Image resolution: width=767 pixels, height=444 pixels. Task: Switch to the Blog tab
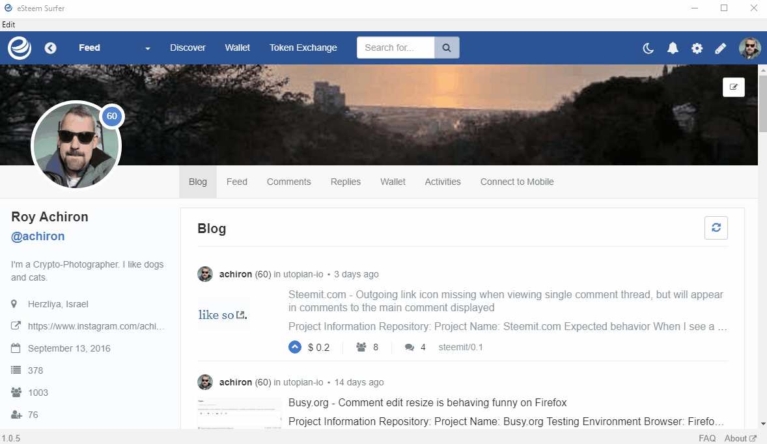pos(198,182)
